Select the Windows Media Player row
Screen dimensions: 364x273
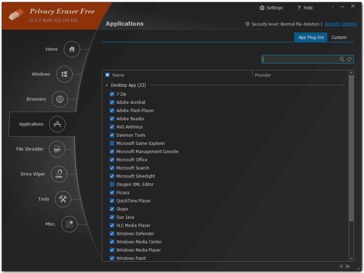138,250
